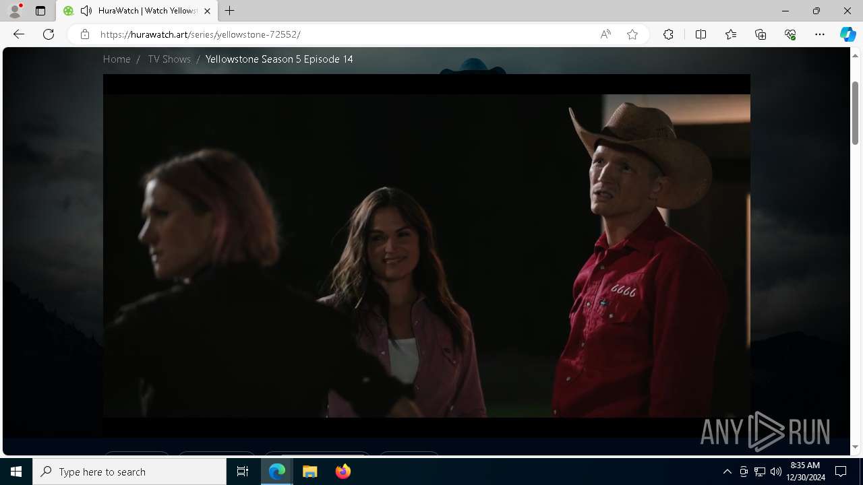Image resolution: width=863 pixels, height=485 pixels.
Task: Refresh the HuraWatch page
Action: coord(49,34)
